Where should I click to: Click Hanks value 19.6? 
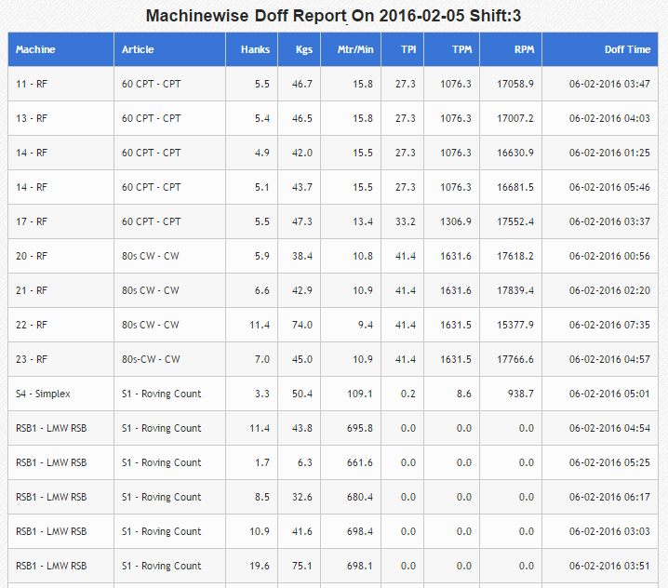260,566
